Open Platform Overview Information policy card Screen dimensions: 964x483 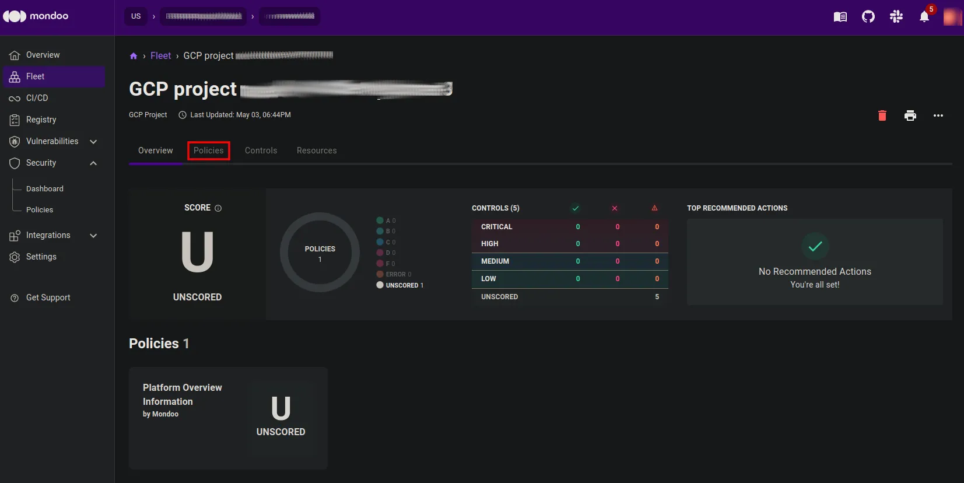pyautogui.click(x=228, y=418)
